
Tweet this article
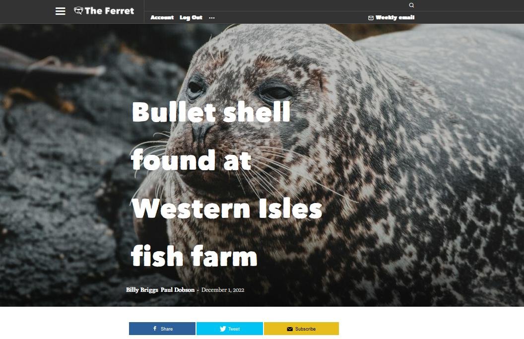230,329
